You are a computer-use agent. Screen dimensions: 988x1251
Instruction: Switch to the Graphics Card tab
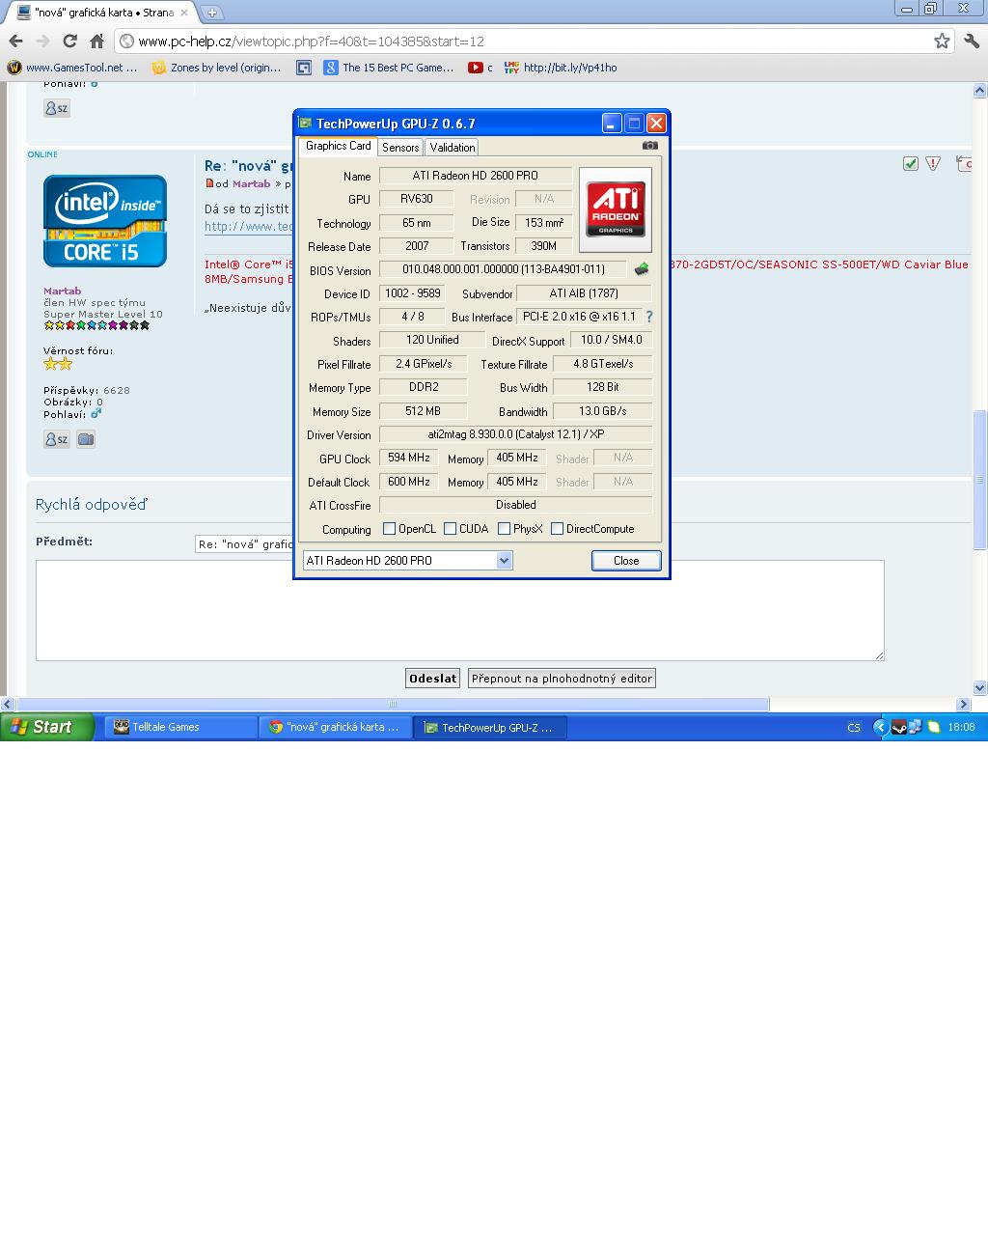click(338, 146)
